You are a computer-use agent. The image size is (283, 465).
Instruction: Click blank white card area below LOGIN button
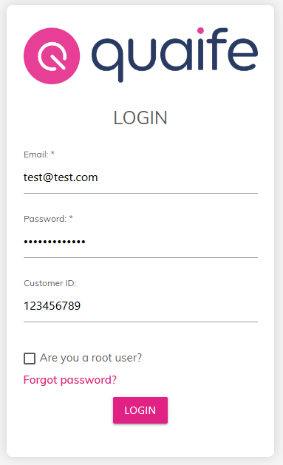(x=140, y=441)
